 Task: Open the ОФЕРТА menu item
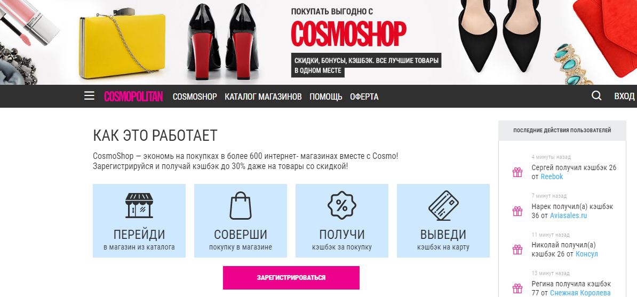tap(364, 97)
